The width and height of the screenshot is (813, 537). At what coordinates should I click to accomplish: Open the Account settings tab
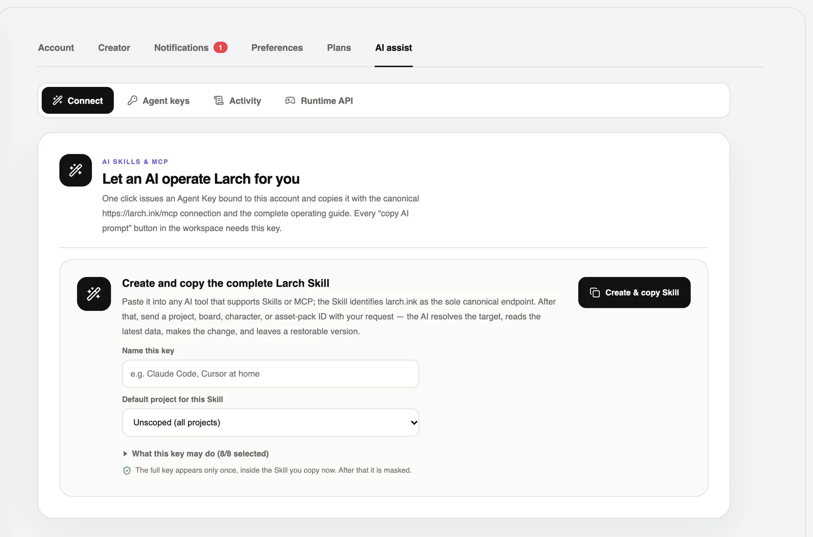[x=56, y=48]
